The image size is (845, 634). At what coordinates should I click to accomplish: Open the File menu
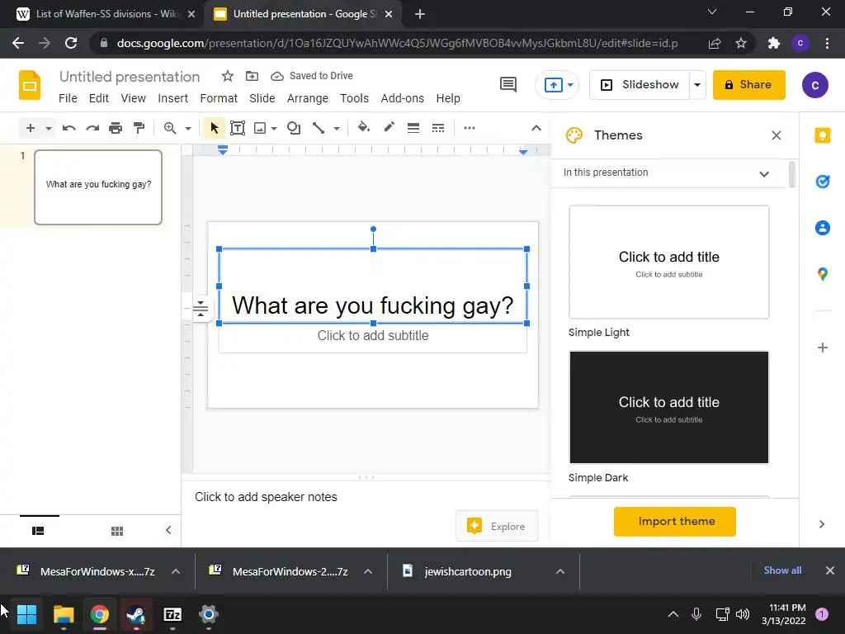pos(68,98)
